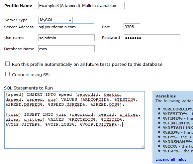The height and width of the screenshot is (164, 193).
Task: Click the Profile Name input field
Action: pyautogui.click(x=81, y=6)
